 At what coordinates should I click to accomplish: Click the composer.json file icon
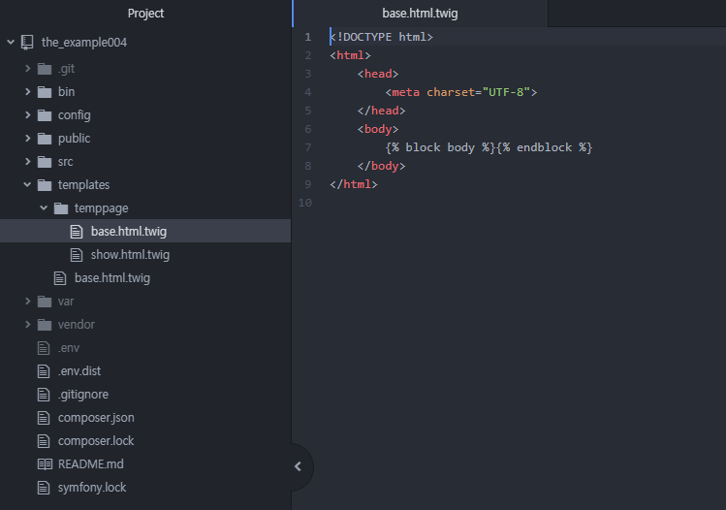click(x=44, y=418)
